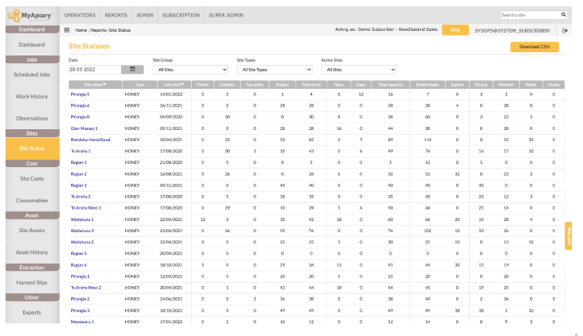The image size is (583, 336).
Task: Click the orange Stop button
Action: point(454,30)
